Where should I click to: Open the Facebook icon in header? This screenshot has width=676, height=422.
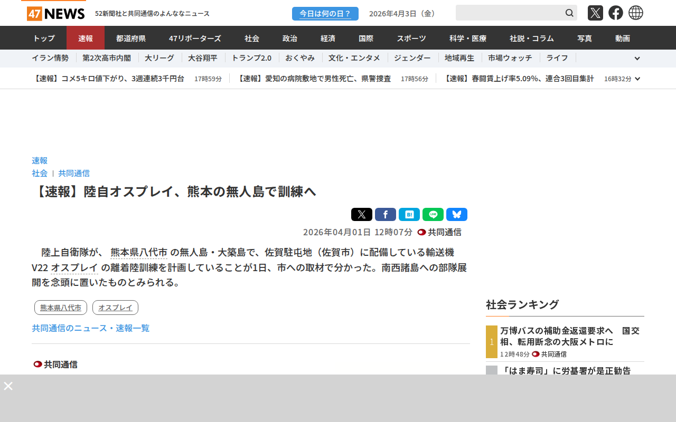(x=616, y=13)
